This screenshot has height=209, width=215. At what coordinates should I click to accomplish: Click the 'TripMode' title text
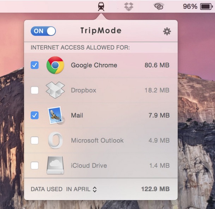[x=101, y=31]
